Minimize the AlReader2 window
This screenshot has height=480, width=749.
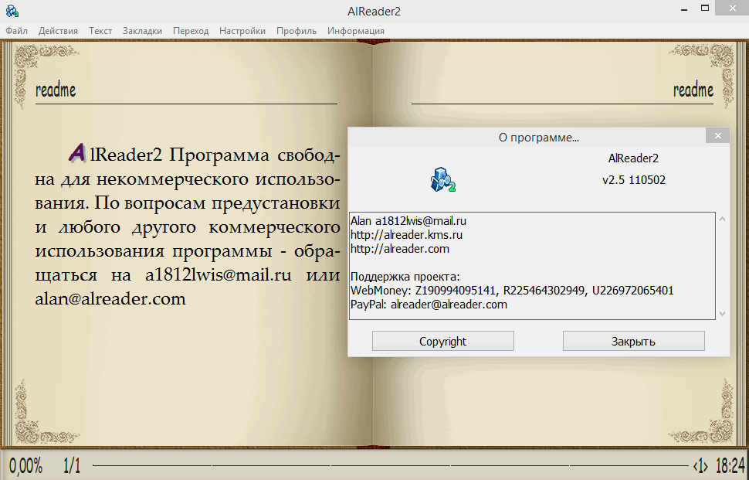pyautogui.click(x=684, y=9)
